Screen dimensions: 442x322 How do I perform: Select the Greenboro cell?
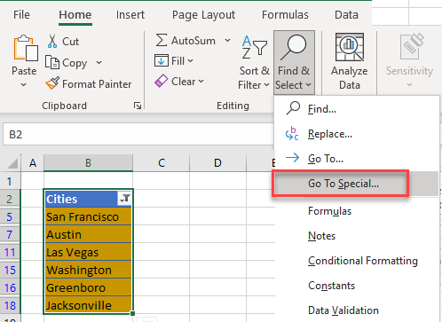[88, 287]
